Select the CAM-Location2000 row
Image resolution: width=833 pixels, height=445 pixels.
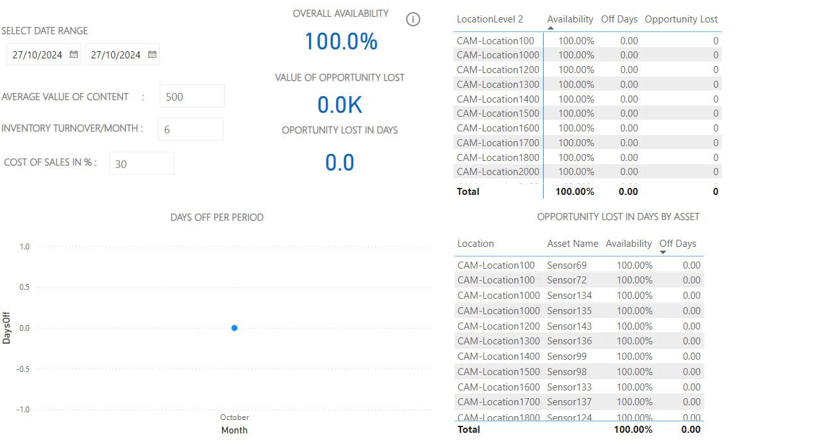[498, 171]
